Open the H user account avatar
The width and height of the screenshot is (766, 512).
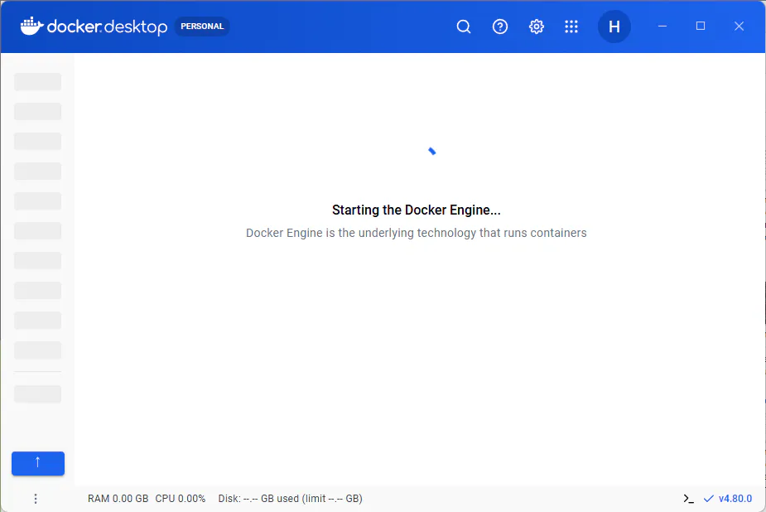[614, 27]
